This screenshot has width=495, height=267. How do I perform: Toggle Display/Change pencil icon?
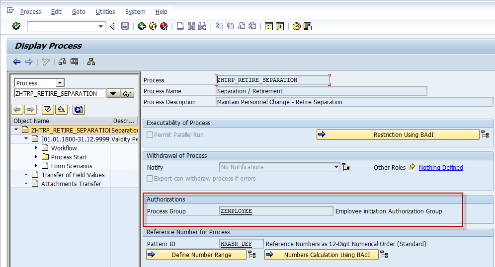click(x=46, y=62)
